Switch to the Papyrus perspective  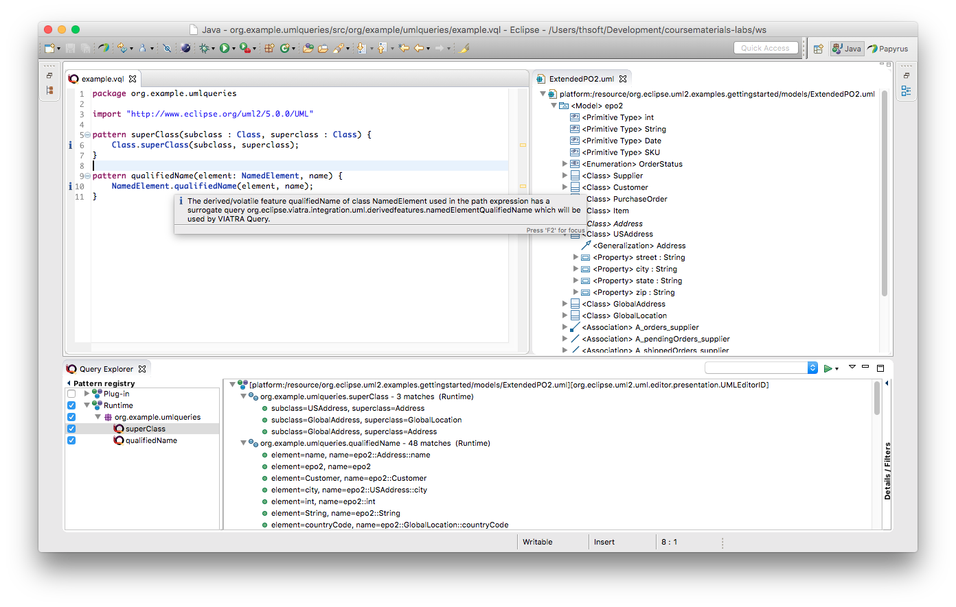pos(888,49)
